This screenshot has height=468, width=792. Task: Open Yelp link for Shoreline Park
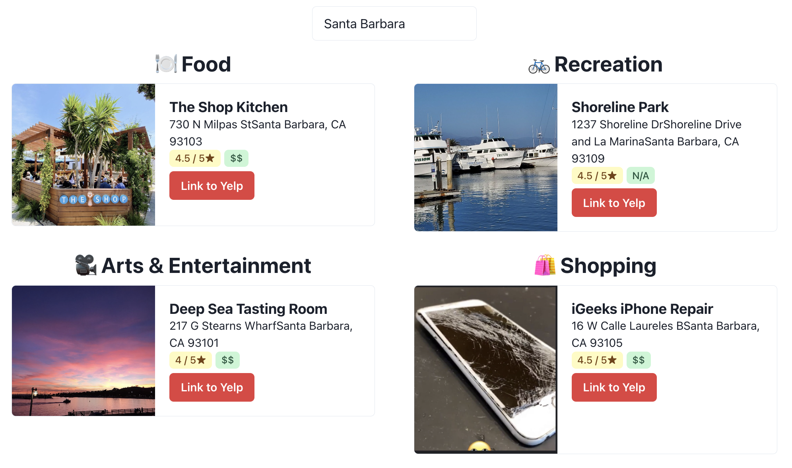tap(613, 203)
